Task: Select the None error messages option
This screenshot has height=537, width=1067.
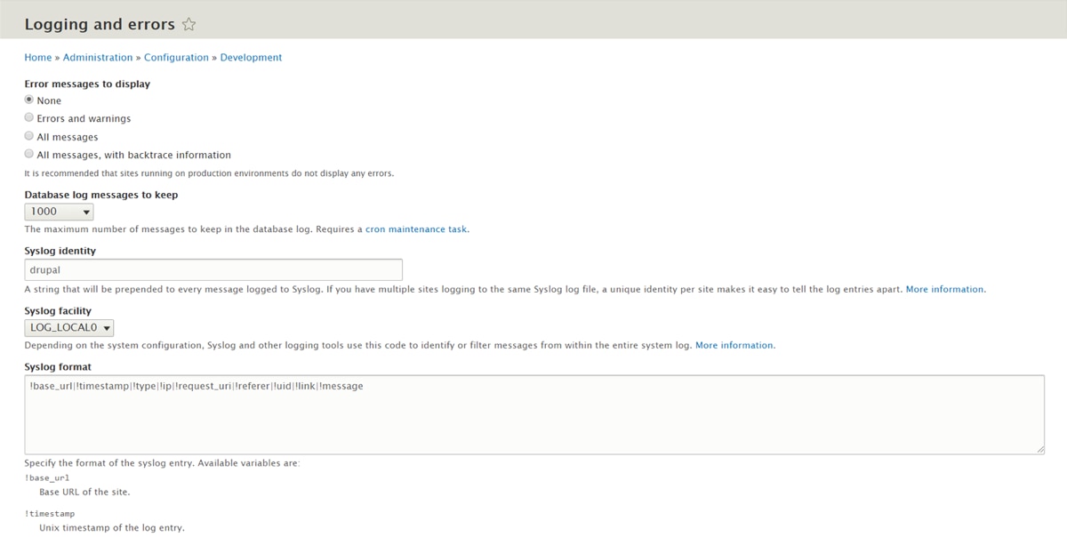Action: click(29, 100)
